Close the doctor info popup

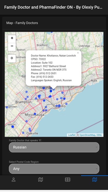[x=78, y=53]
